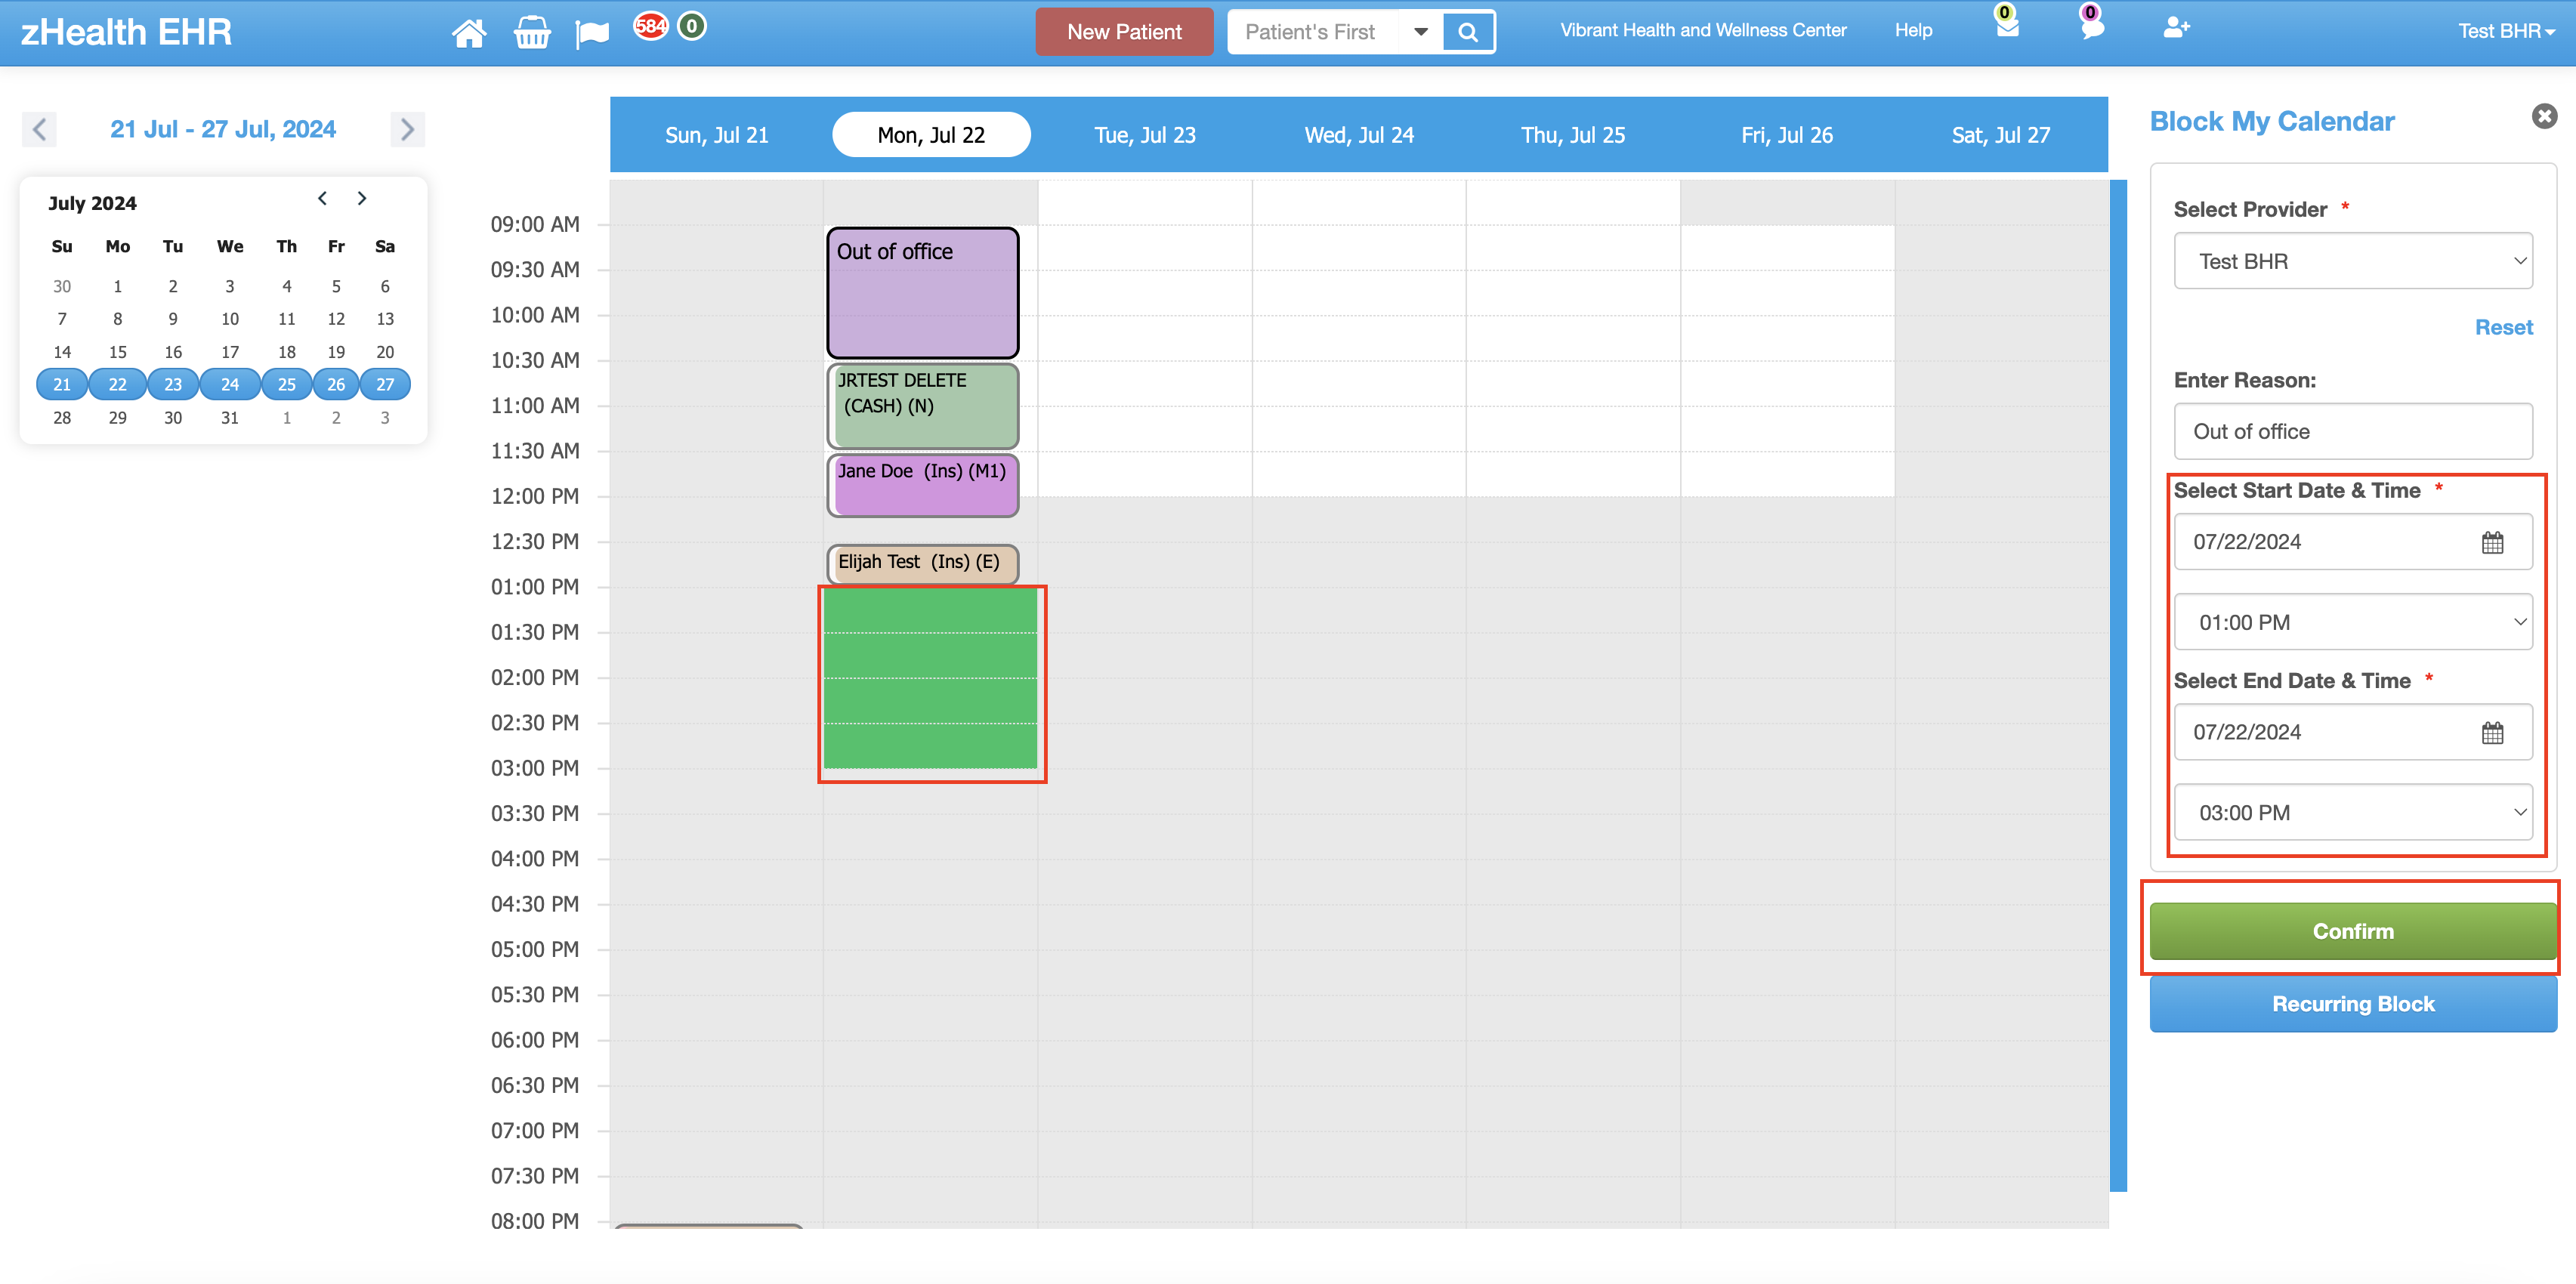The height and width of the screenshot is (1284, 2576).
Task: Show previous month in mini calendar
Action: (x=322, y=198)
